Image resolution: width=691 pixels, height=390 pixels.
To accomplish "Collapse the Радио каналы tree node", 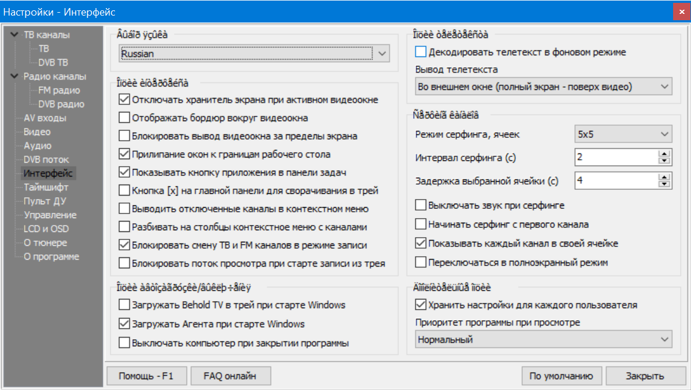I will pyautogui.click(x=14, y=76).
